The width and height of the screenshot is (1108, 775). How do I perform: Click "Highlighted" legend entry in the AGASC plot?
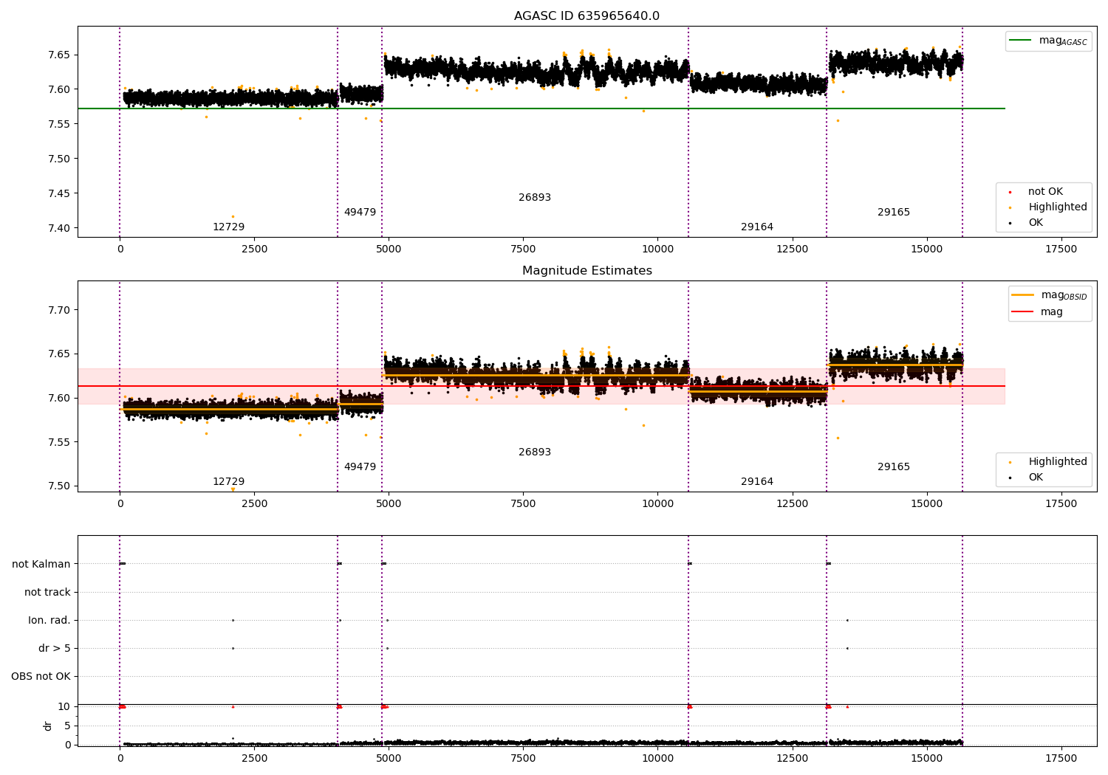pyautogui.click(x=1048, y=207)
